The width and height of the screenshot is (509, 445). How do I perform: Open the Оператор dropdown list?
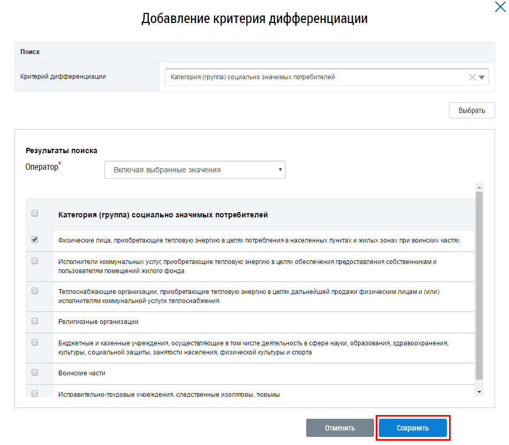click(195, 170)
